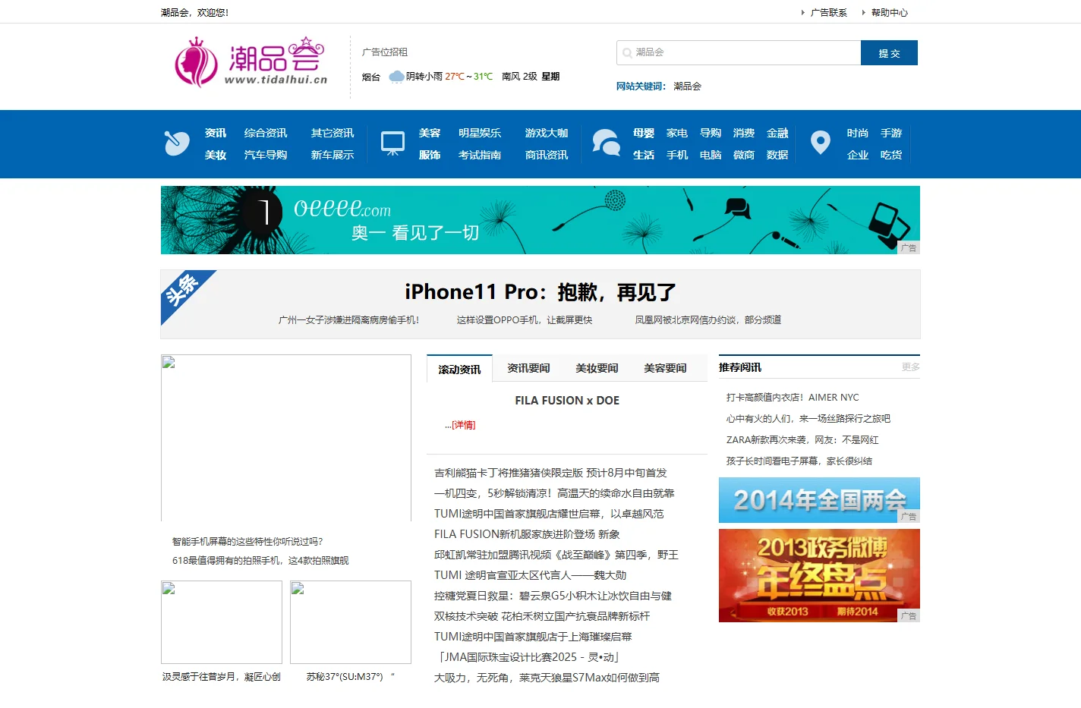Open the 明星娱乐 nav item

pos(480,133)
